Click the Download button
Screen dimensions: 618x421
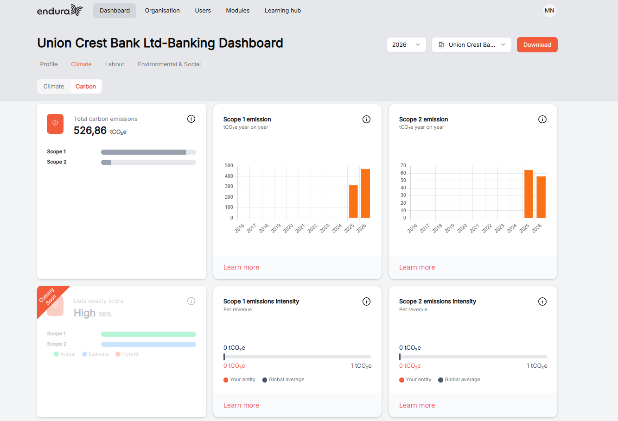(x=537, y=45)
